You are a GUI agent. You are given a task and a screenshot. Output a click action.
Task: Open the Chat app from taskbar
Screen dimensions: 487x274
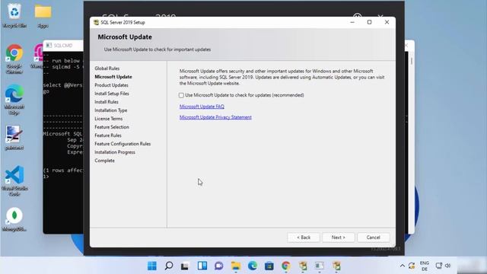pos(219,266)
